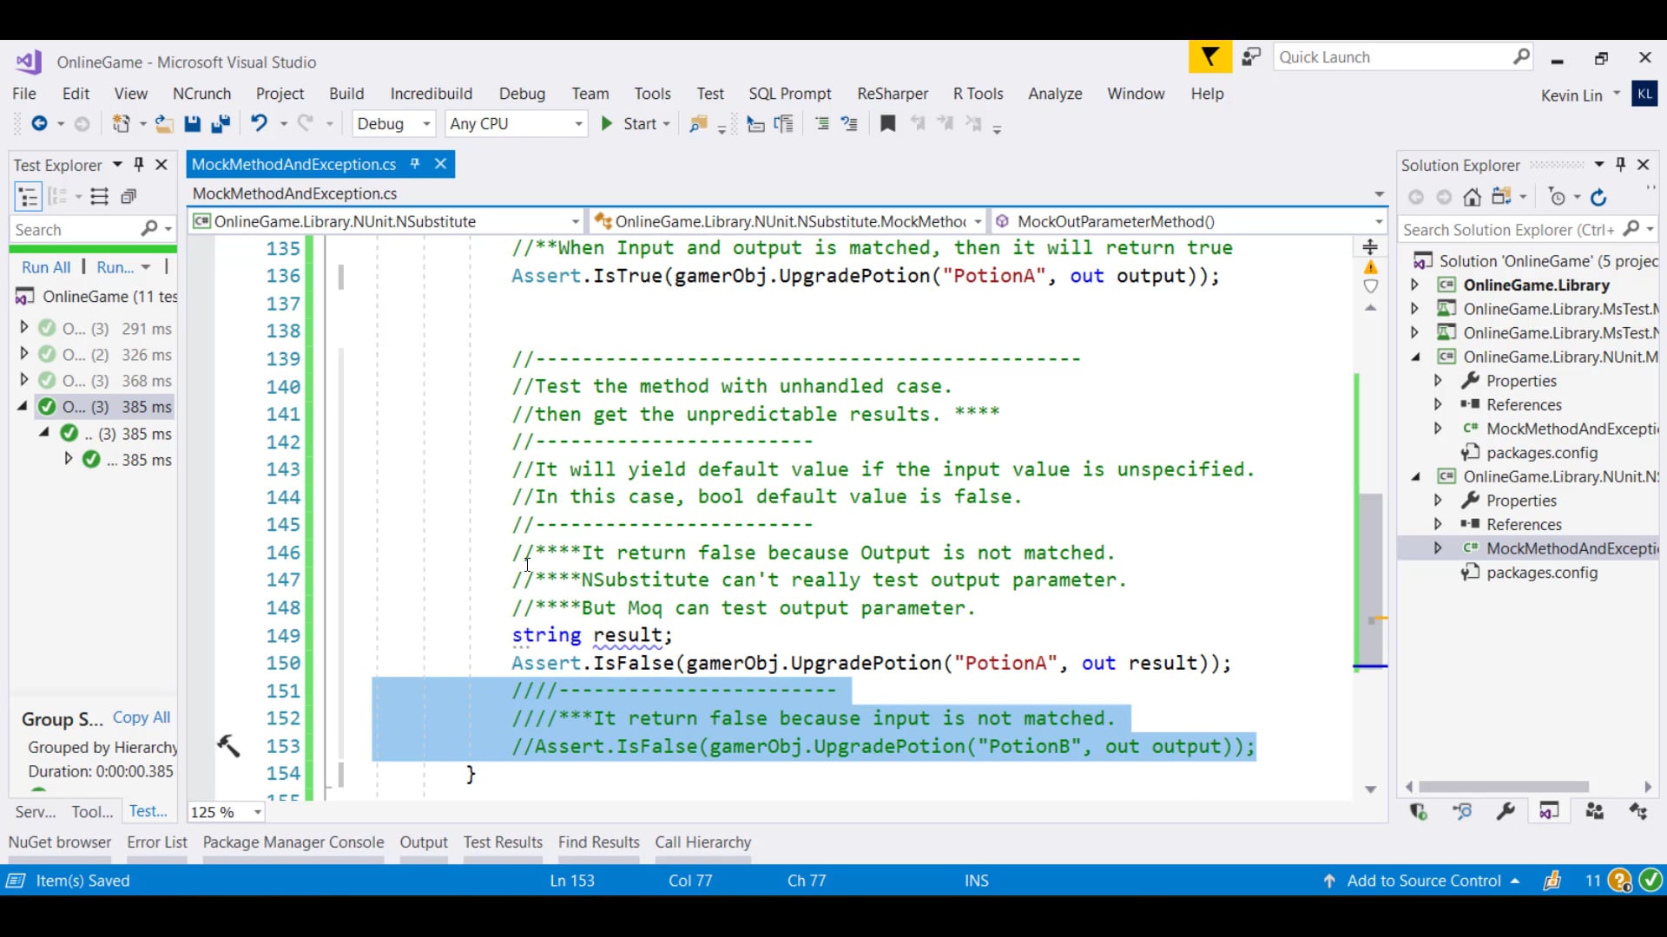This screenshot has width=1667, height=937.
Task: Click Run All in Test Explorer
Action: point(46,267)
